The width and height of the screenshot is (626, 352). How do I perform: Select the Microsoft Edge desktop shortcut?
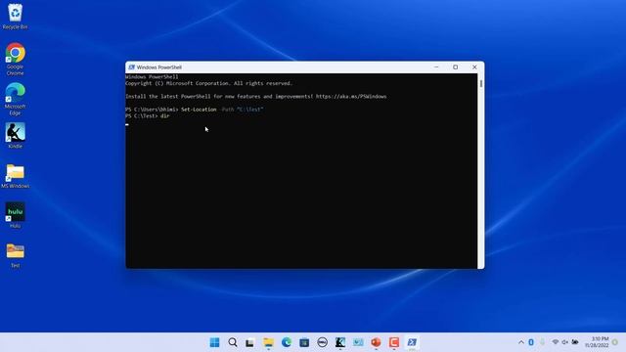pyautogui.click(x=16, y=99)
